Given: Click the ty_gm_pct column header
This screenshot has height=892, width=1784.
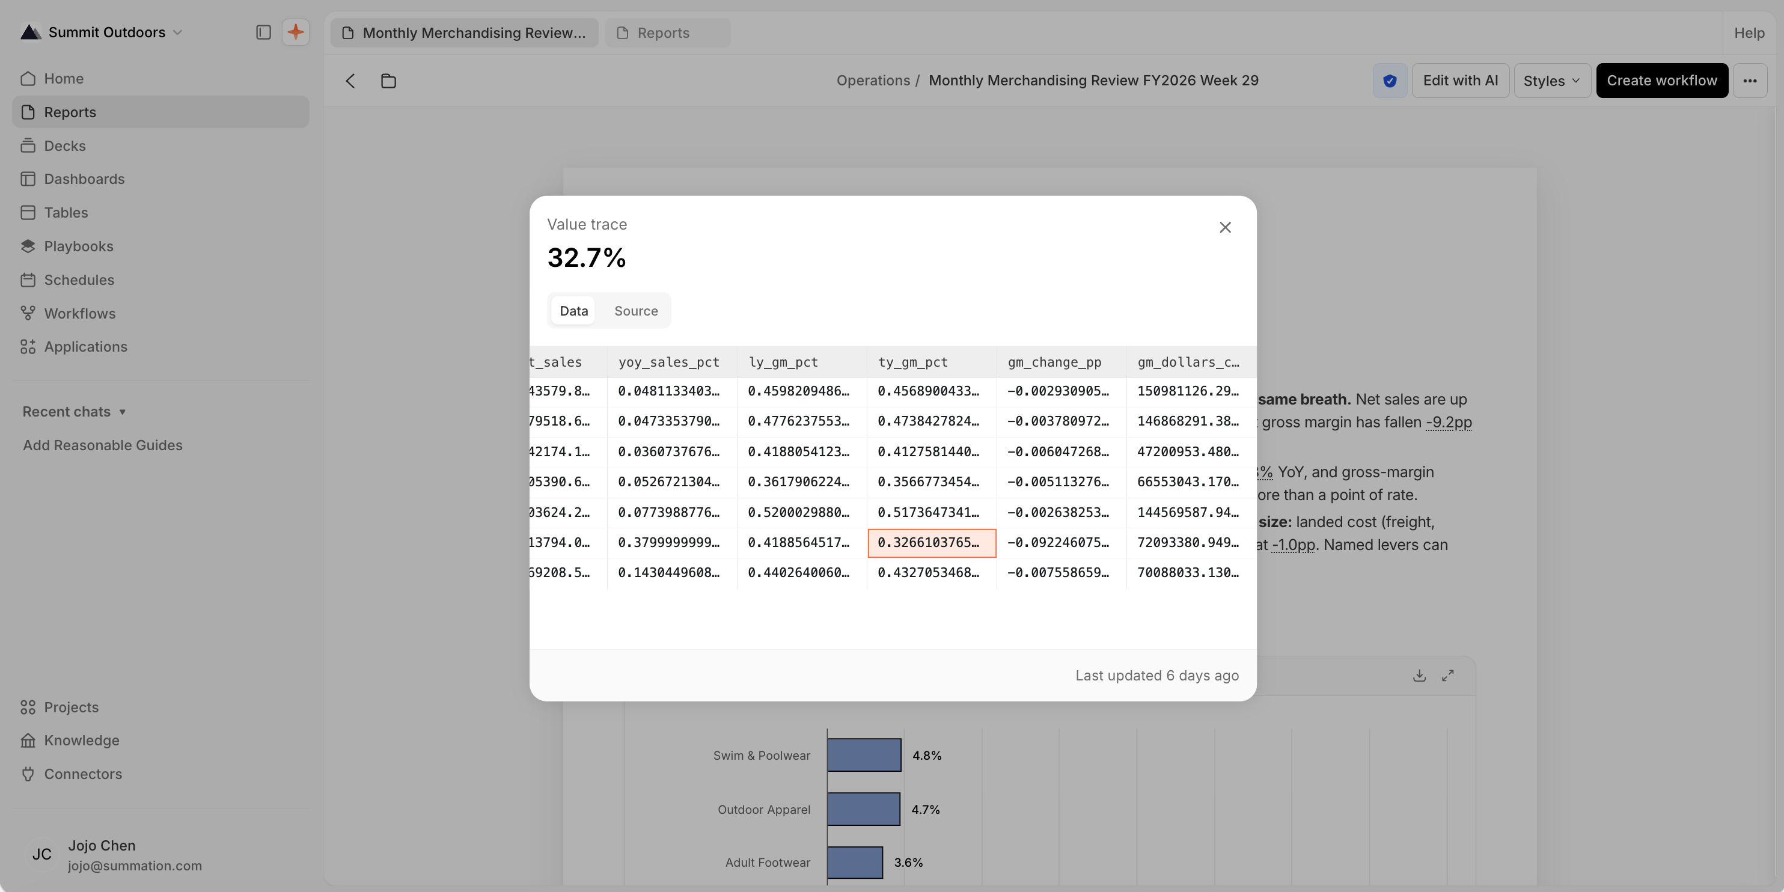Looking at the screenshot, I should click(x=932, y=361).
